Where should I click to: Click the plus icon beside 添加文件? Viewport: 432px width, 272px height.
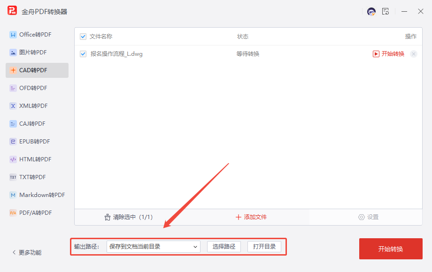tap(239, 217)
